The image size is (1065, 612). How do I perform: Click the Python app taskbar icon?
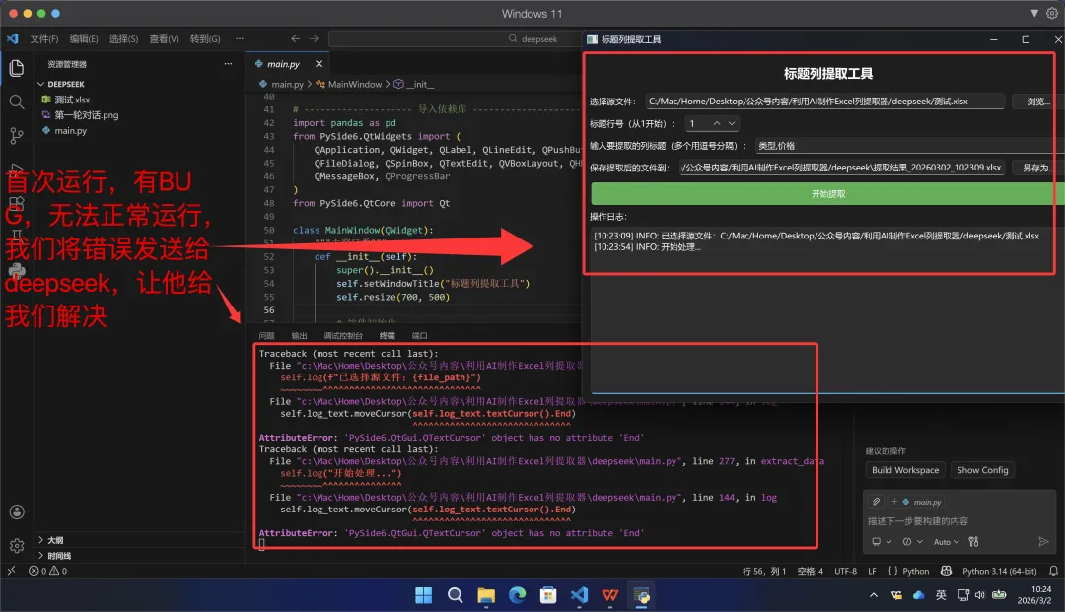coord(641,595)
